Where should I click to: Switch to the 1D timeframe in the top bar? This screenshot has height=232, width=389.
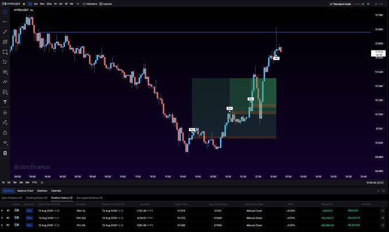tap(66, 4)
